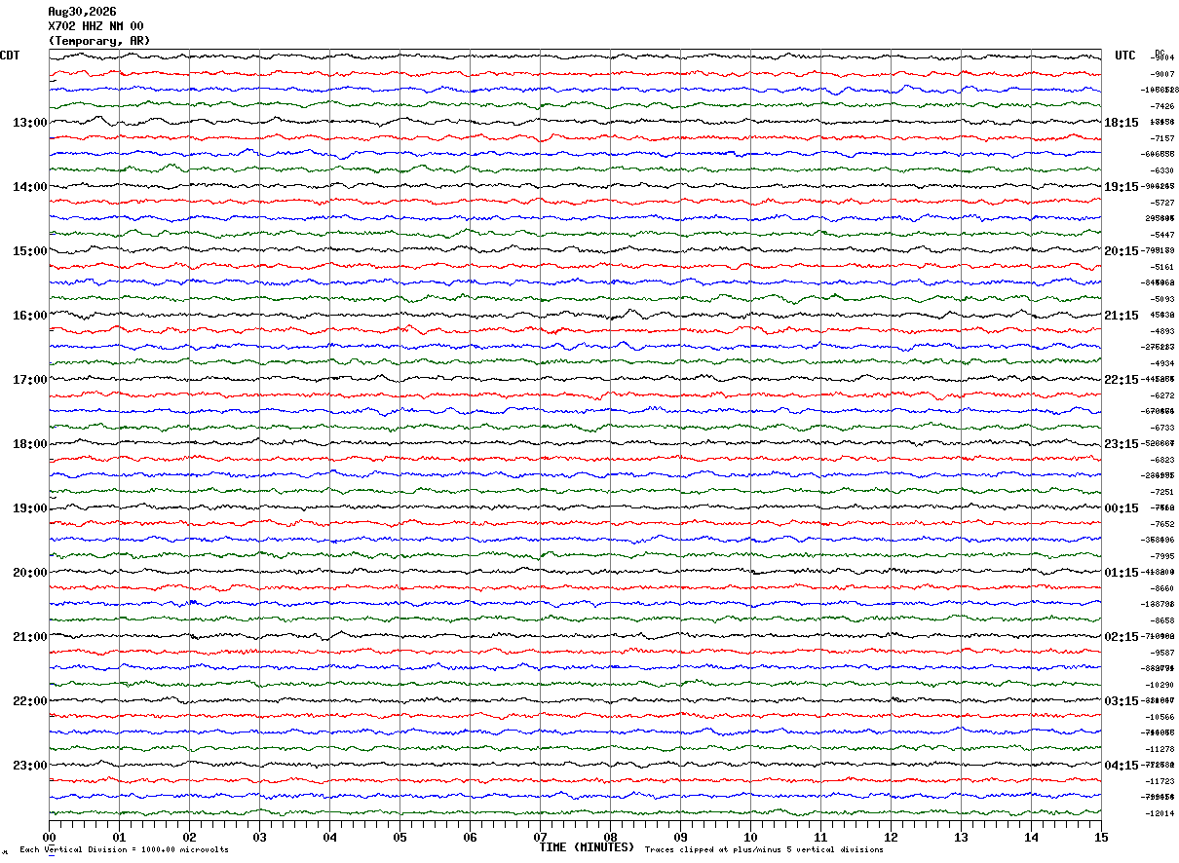Click the Aug30,2026 date header
Viewport: 1179px width, 863px height.
tap(82, 12)
